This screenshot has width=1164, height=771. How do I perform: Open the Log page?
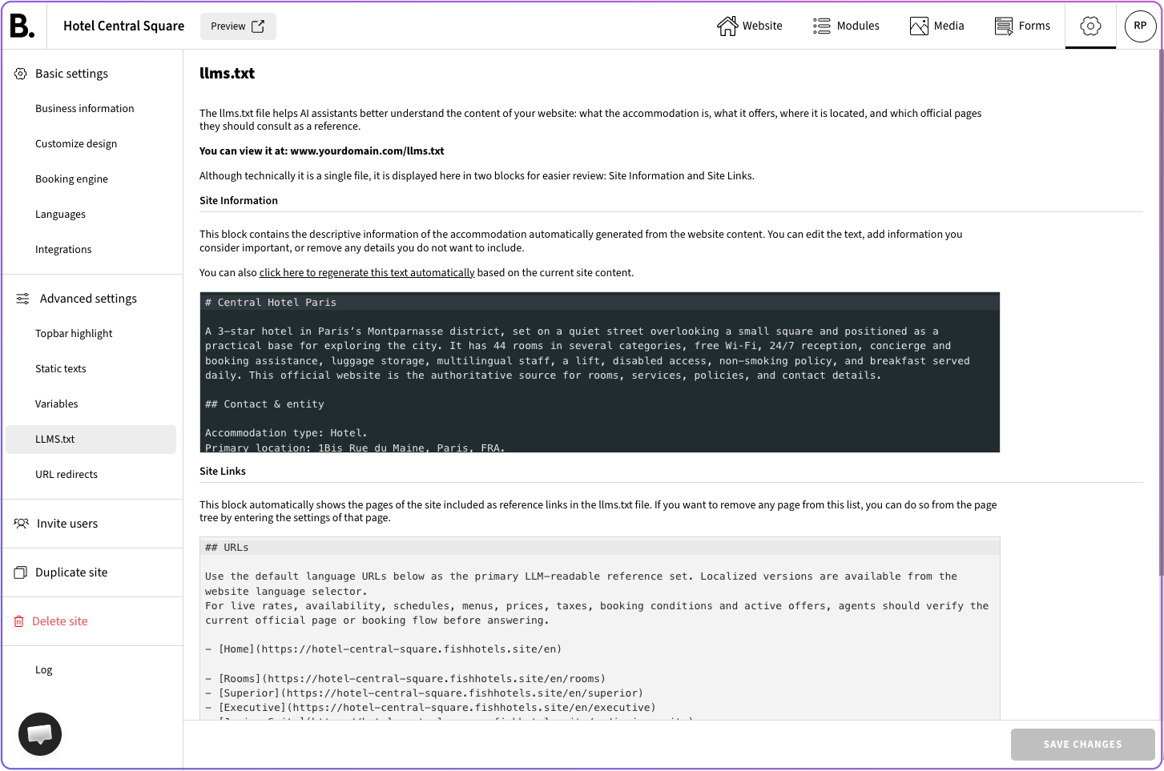pyautogui.click(x=44, y=670)
